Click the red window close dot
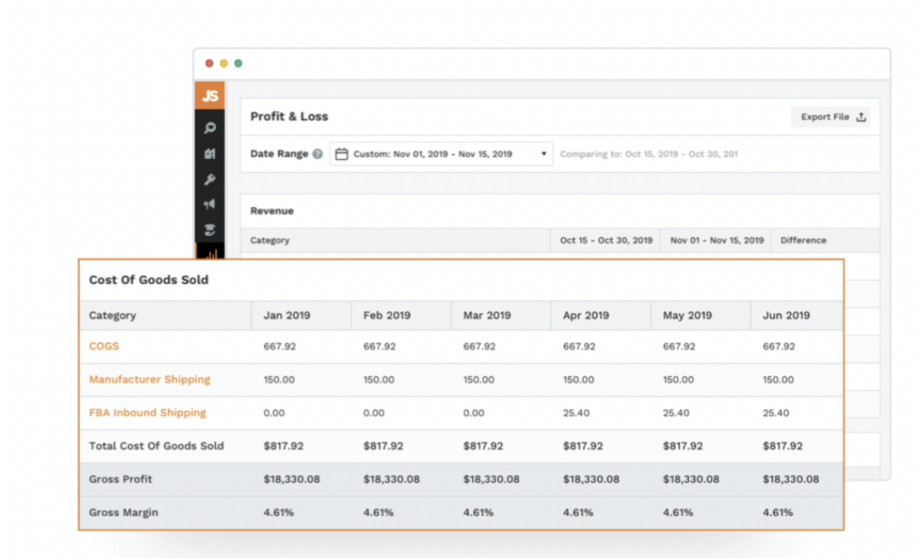The width and height of the screenshot is (918, 558). (x=209, y=63)
